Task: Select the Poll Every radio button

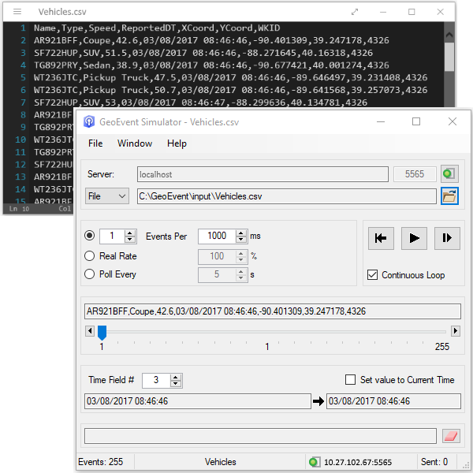Action: [x=90, y=274]
